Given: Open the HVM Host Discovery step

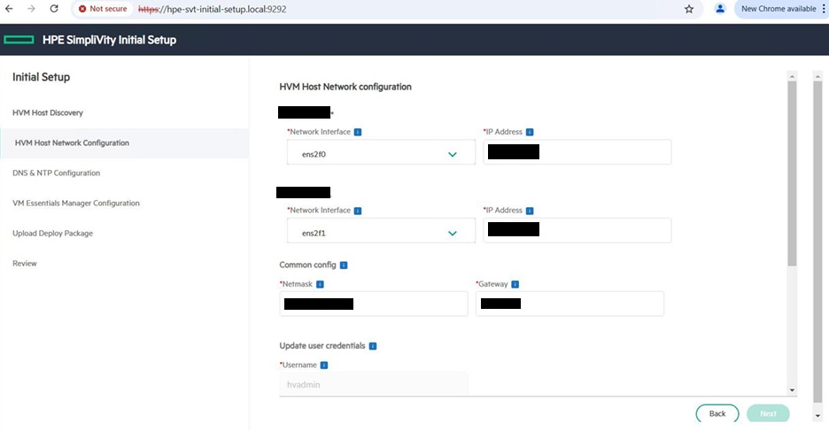Looking at the screenshot, I should tap(48, 112).
